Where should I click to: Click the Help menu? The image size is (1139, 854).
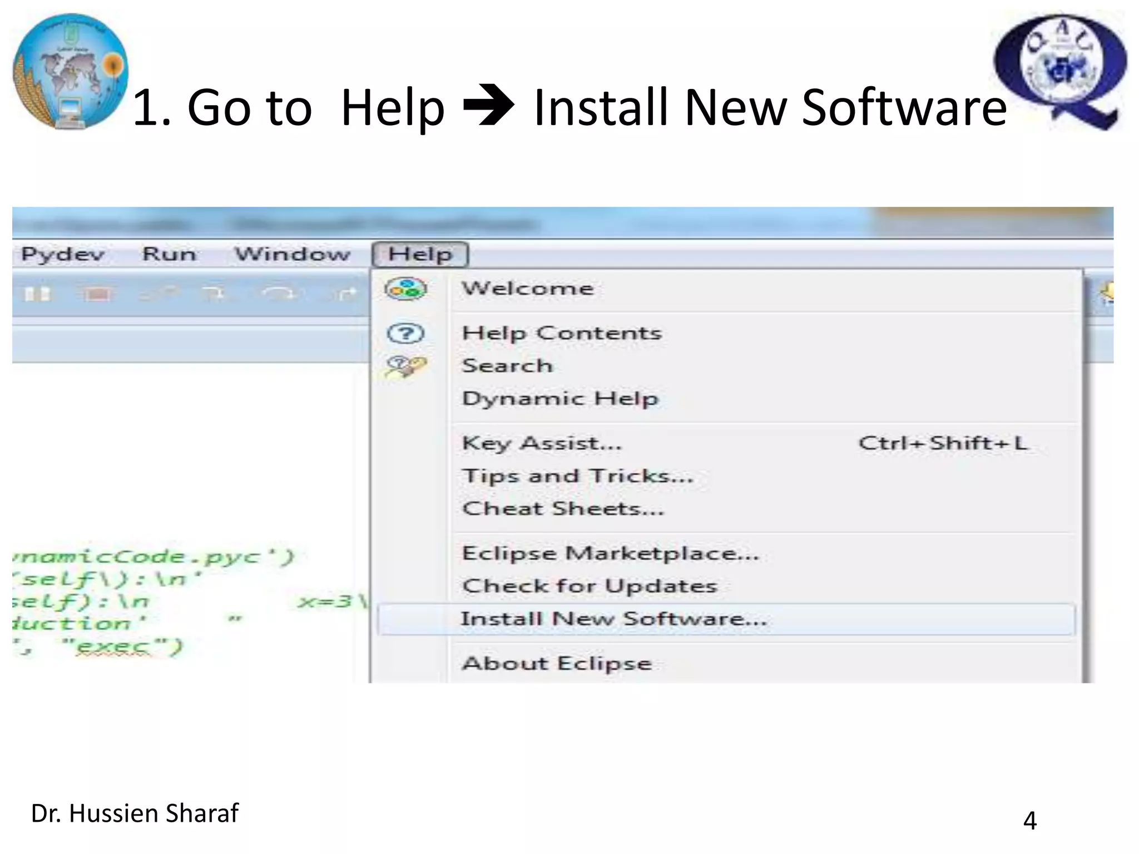(x=420, y=255)
